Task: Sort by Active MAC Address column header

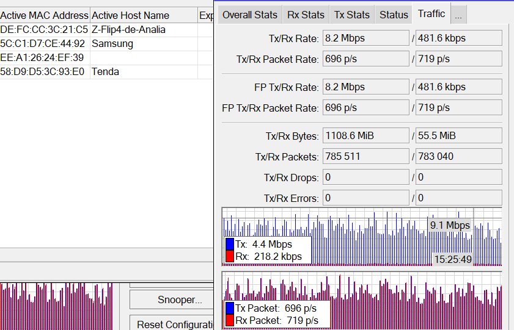Action: click(x=45, y=15)
